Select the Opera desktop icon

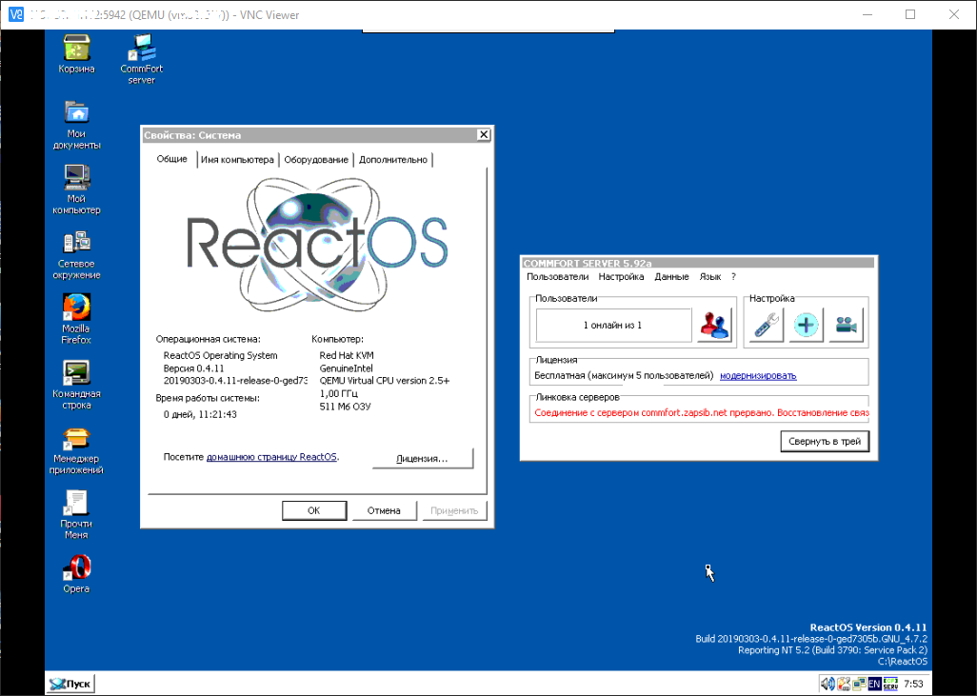(76, 568)
